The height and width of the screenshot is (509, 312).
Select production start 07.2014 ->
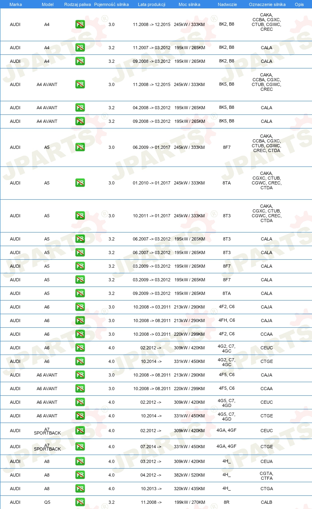point(151,447)
